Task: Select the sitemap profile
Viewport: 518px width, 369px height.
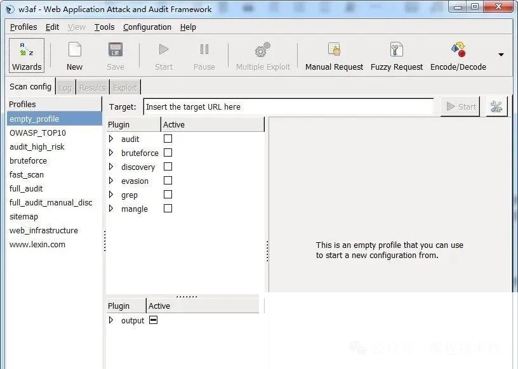Action: 55,216
